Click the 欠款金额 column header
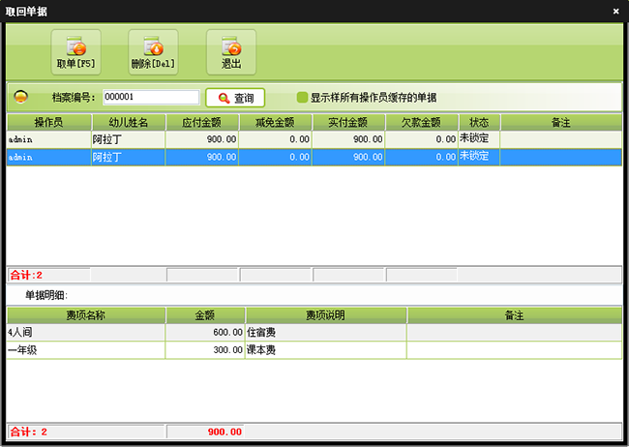The image size is (629, 447). pyautogui.click(x=421, y=123)
